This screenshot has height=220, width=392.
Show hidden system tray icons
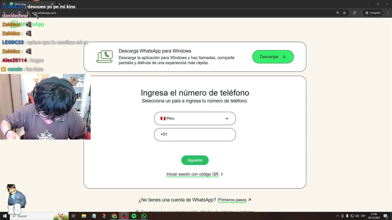click(337, 216)
